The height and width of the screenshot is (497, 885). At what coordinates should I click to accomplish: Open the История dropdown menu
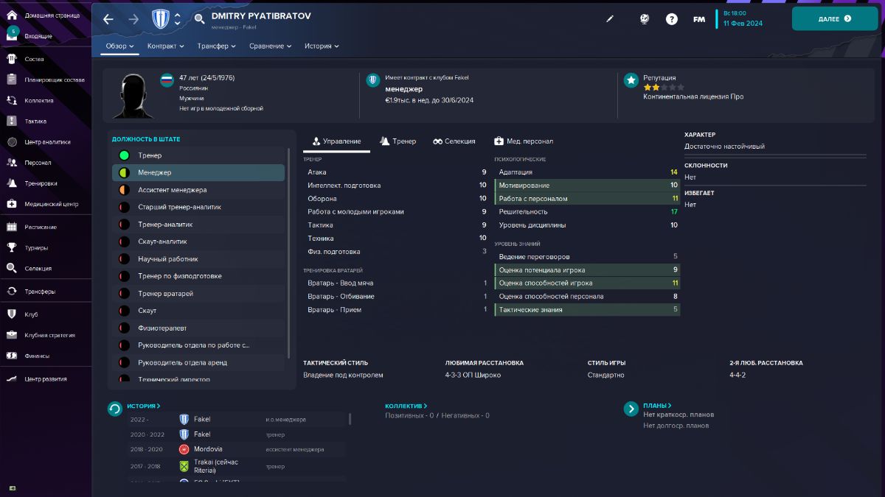tap(322, 46)
